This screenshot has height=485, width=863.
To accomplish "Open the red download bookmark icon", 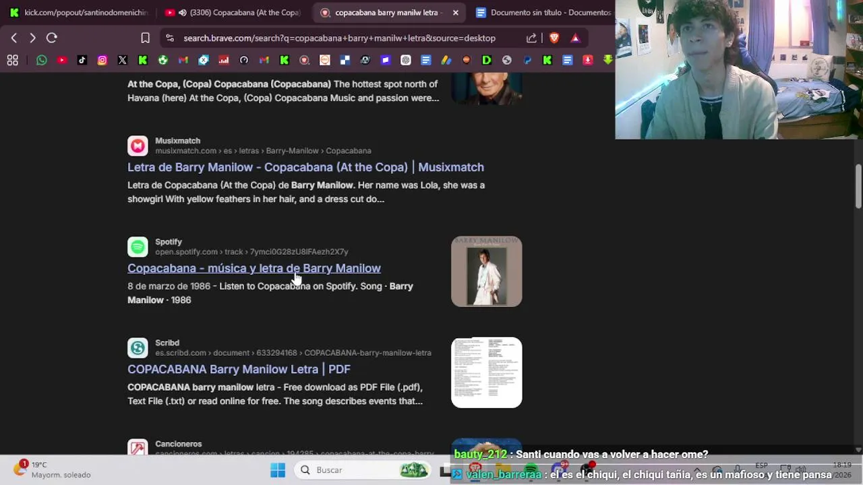I will [588, 60].
